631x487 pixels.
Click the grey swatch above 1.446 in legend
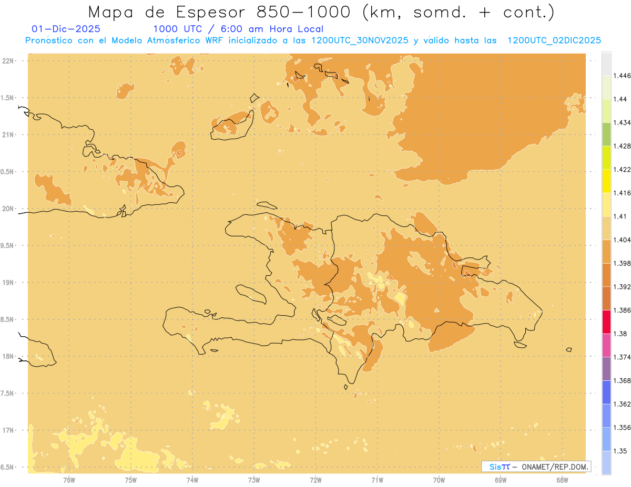[606, 64]
